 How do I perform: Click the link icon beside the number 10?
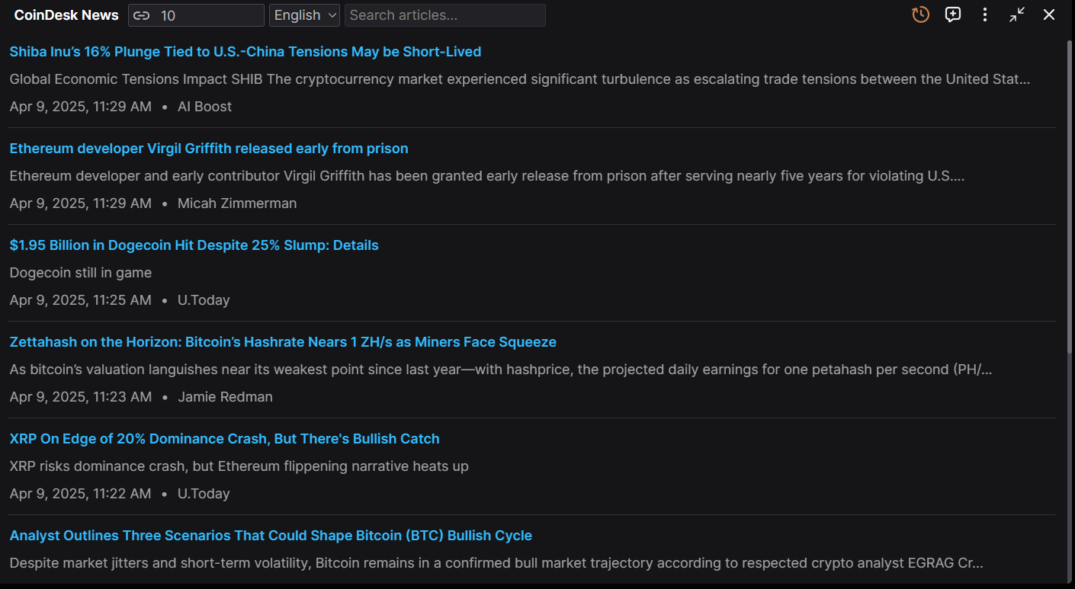pyautogui.click(x=141, y=15)
